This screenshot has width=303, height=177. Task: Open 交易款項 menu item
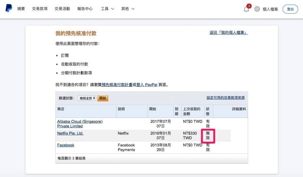[40, 9]
